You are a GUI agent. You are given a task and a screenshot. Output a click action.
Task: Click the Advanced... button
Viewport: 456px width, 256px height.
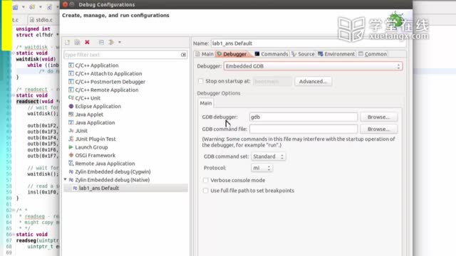pyautogui.click(x=313, y=81)
